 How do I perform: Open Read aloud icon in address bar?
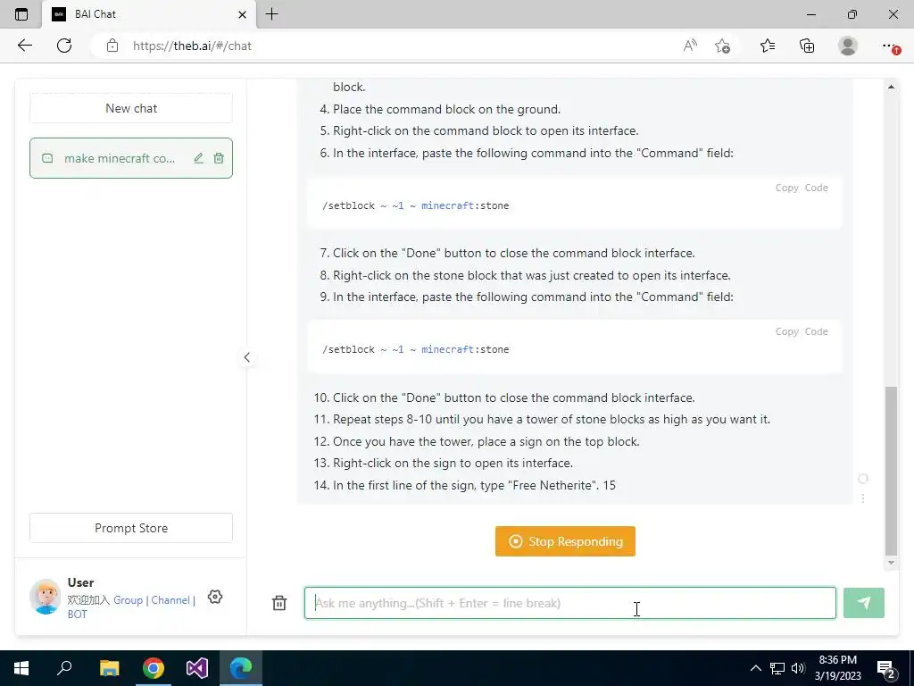point(690,46)
